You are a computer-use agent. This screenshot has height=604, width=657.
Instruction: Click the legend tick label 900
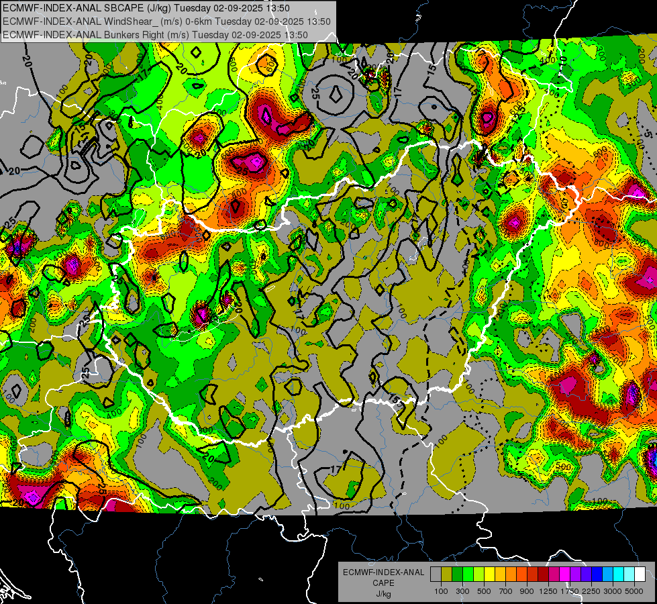tap(527, 591)
